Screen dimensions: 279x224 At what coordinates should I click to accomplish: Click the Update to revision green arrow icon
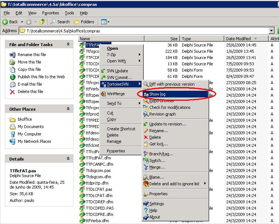pyautogui.click(x=146, y=124)
